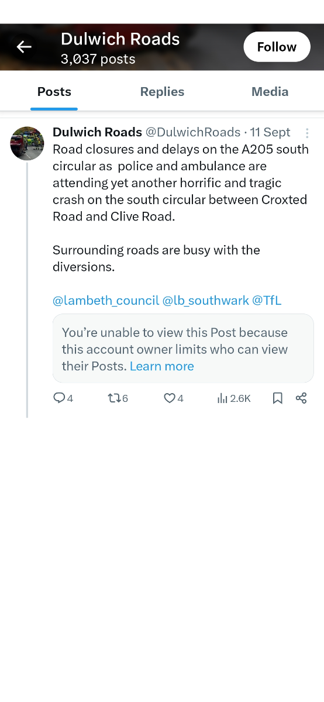This screenshot has width=324, height=702.
Task: Click the Learn more link
Action: (x=162, y=366)
